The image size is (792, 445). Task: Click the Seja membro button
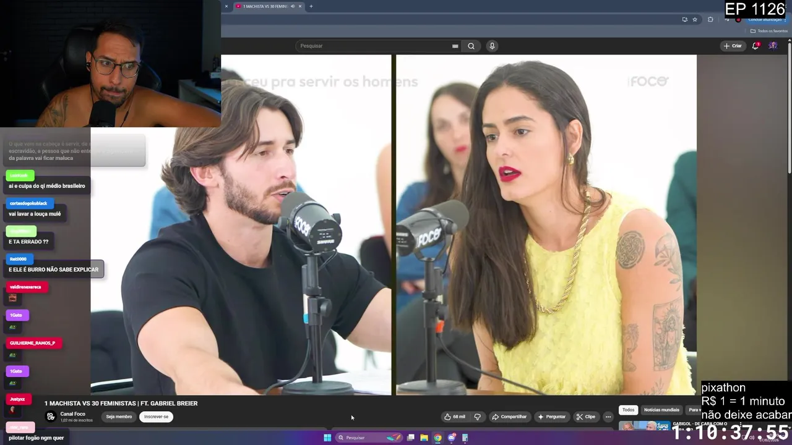(119, 417)
